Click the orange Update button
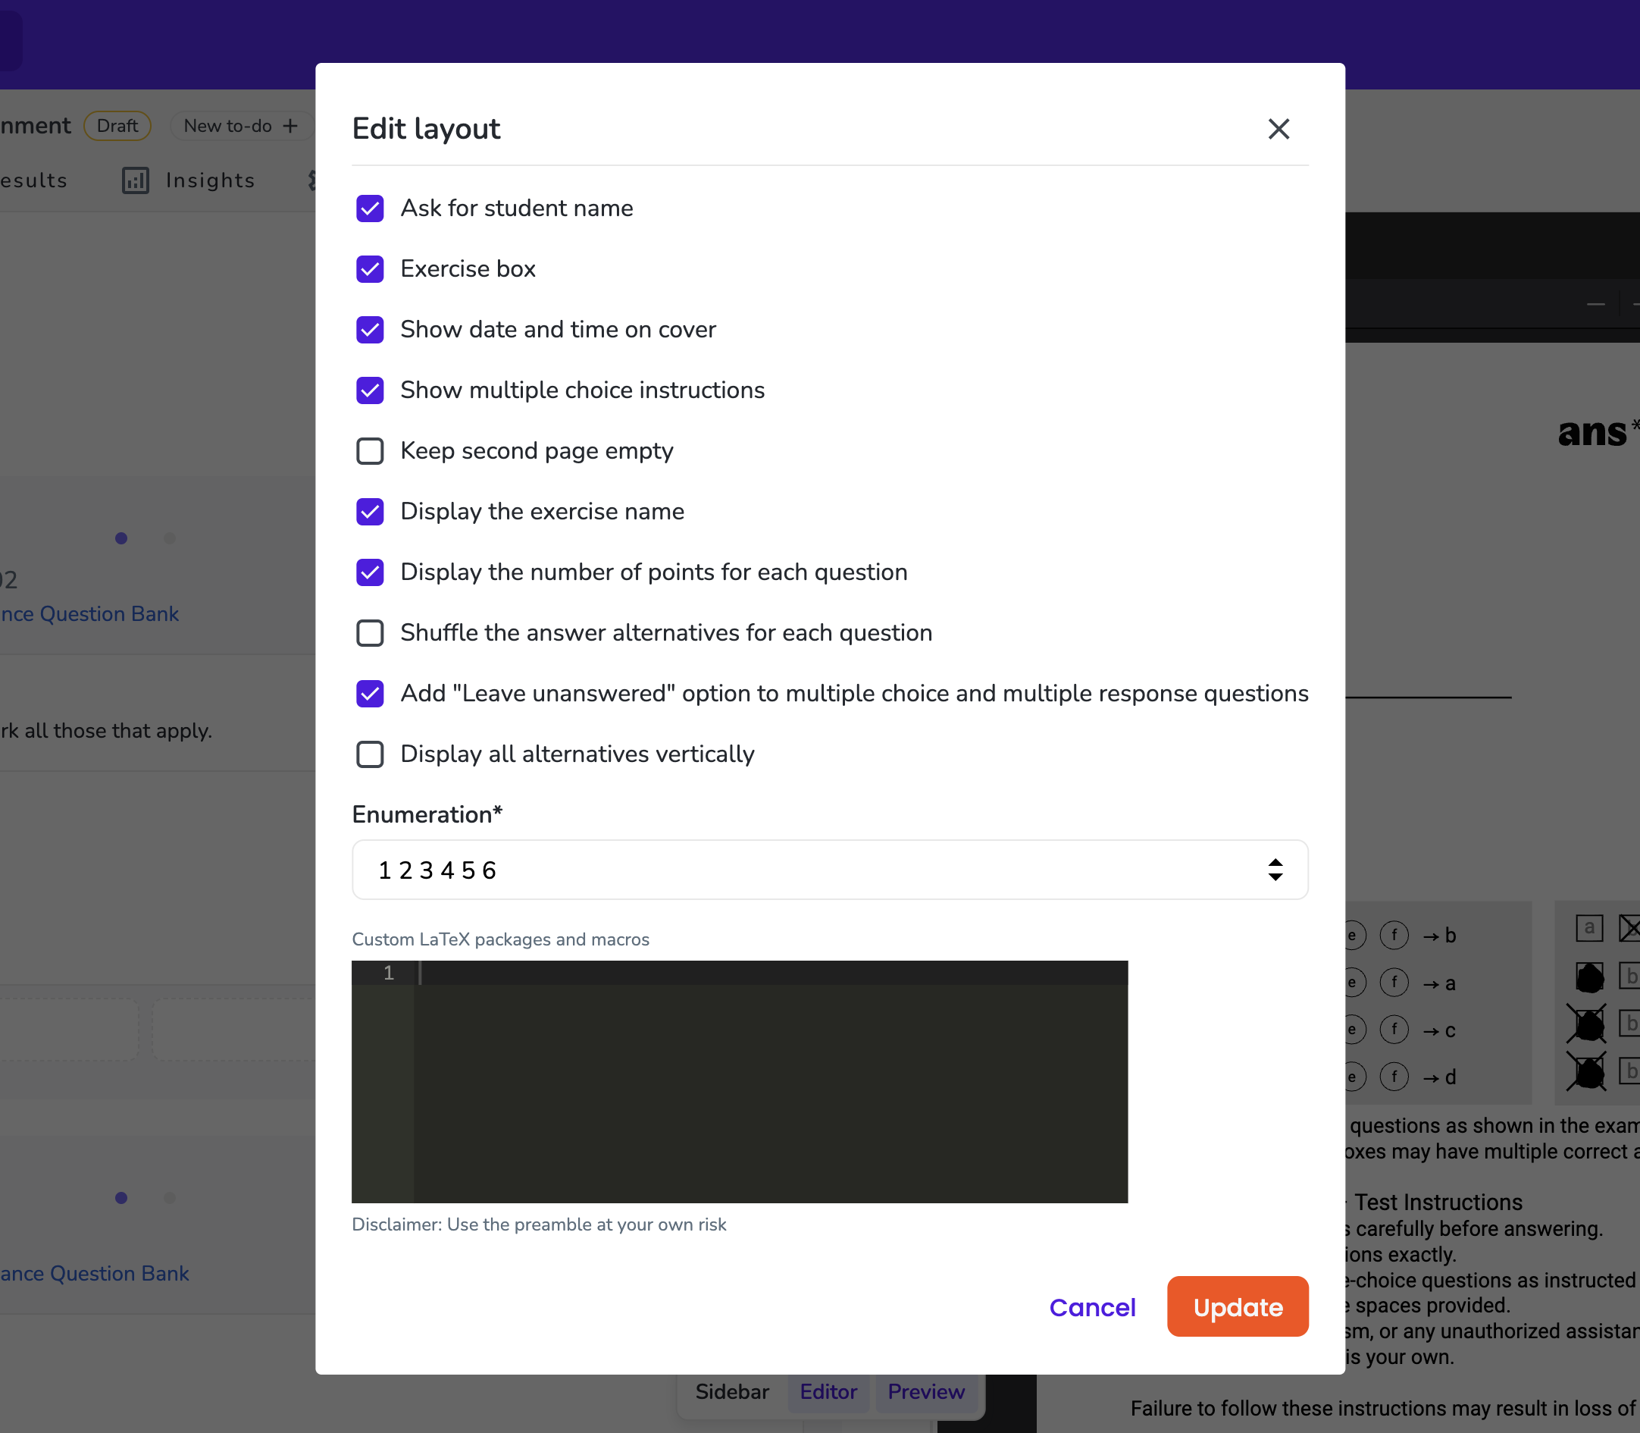The height and width of the screenshot is (1433, 1640). [x=1237, y=1306]
